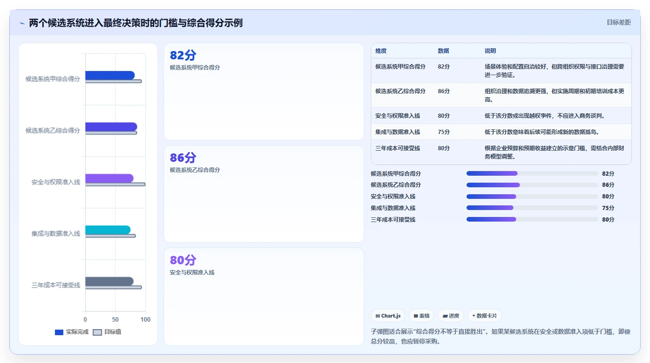650x363 pixels.
Task: Toggle the 目标值 legend item in the chart
Action: click(x=107, y=332)
